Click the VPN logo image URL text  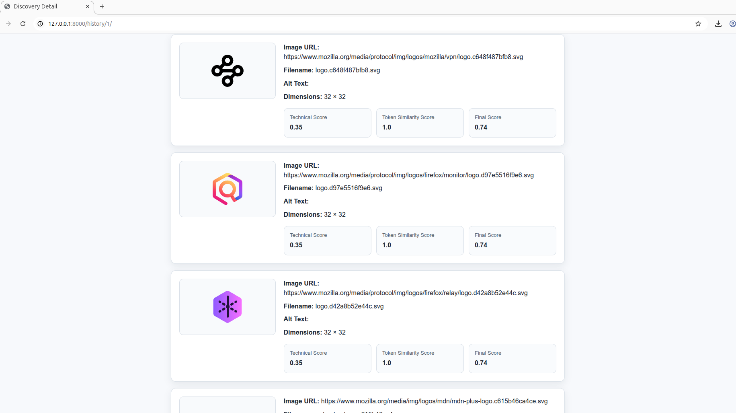point(403,57)
